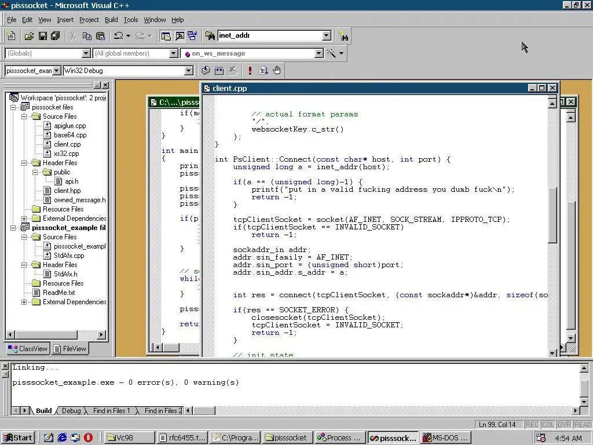Open the Window List icon

(x=192, y=36)
